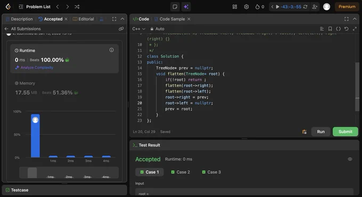
Task: Open the Editorial tab
Action: [x=84, y=19]
